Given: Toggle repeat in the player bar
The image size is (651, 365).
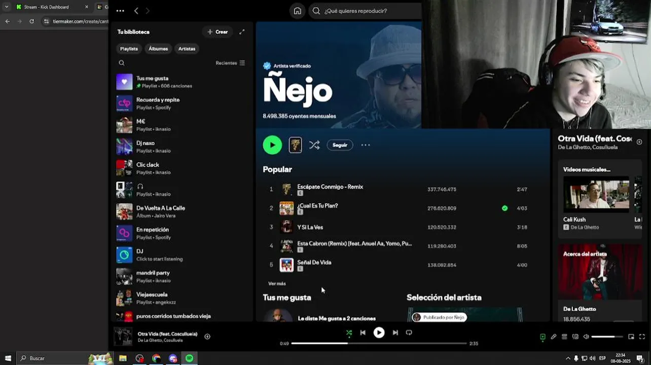Looking at the screenshot, I should [x=409, y=333].
